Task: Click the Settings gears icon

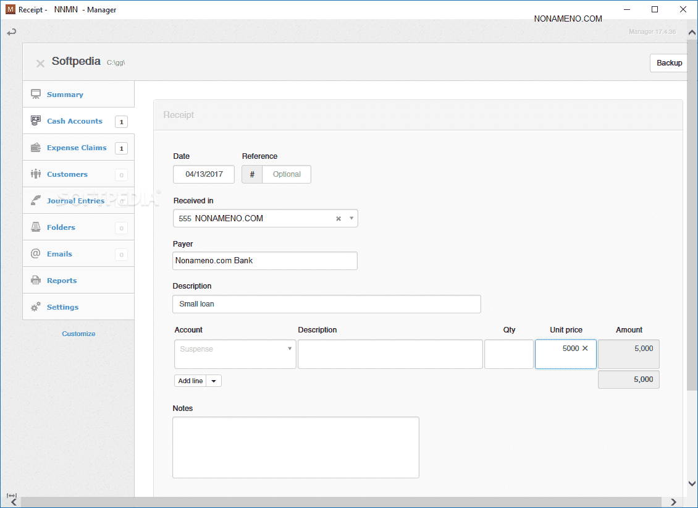Action: point(36,307)
